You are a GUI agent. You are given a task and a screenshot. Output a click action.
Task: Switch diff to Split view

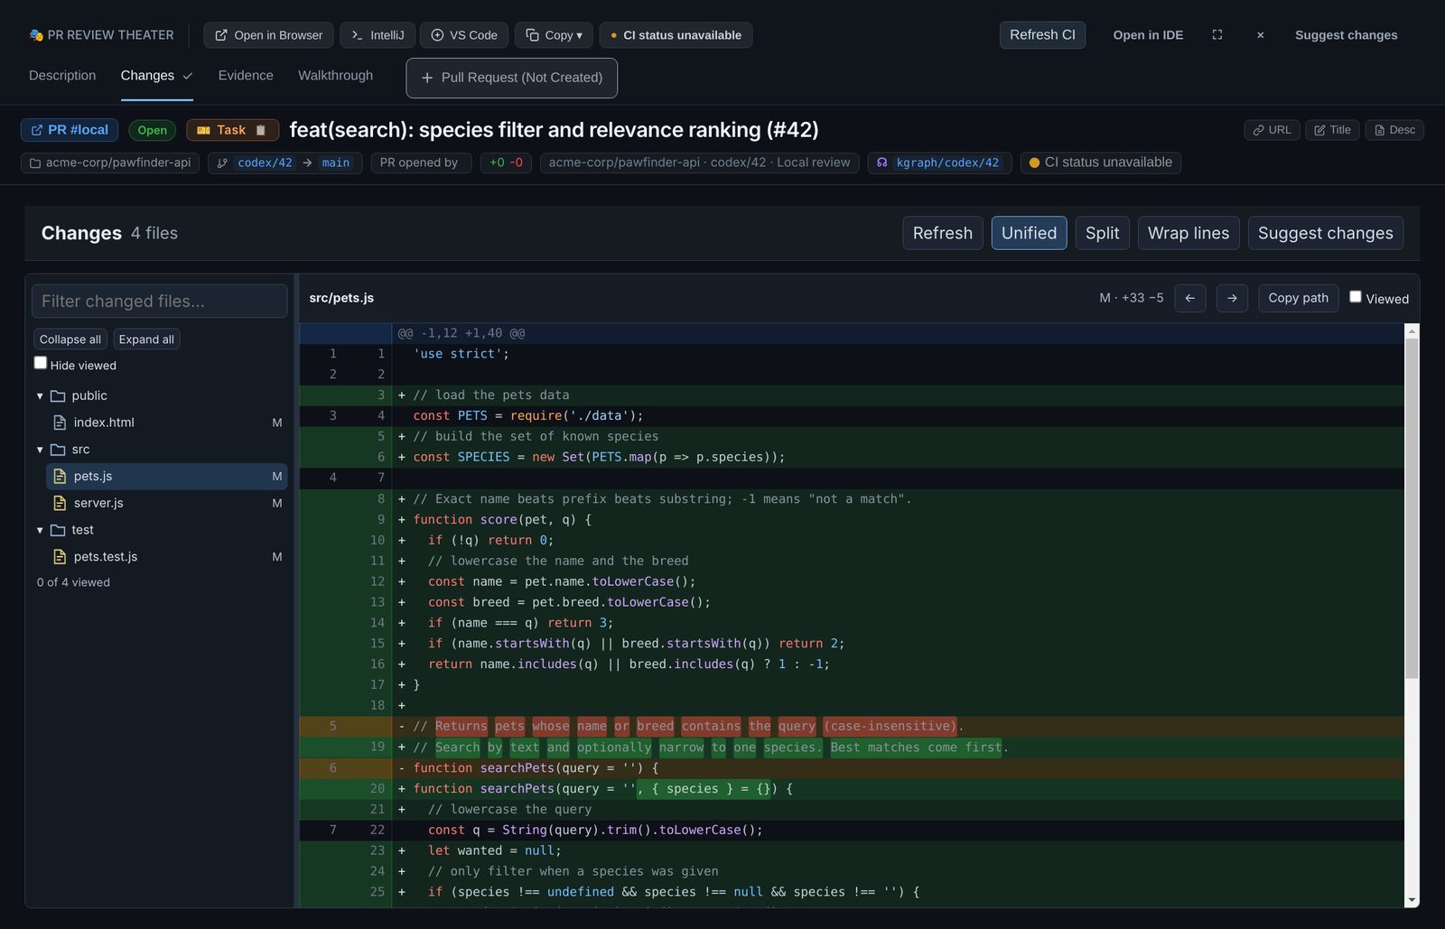click(x=1102, y=233)
